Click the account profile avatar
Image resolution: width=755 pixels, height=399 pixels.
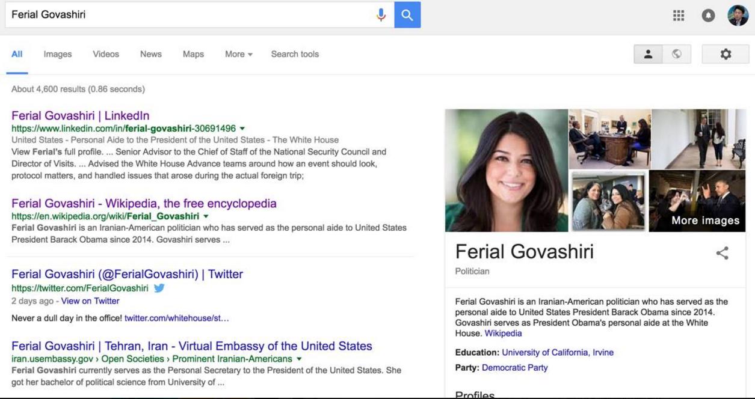(x=738, y=16)
